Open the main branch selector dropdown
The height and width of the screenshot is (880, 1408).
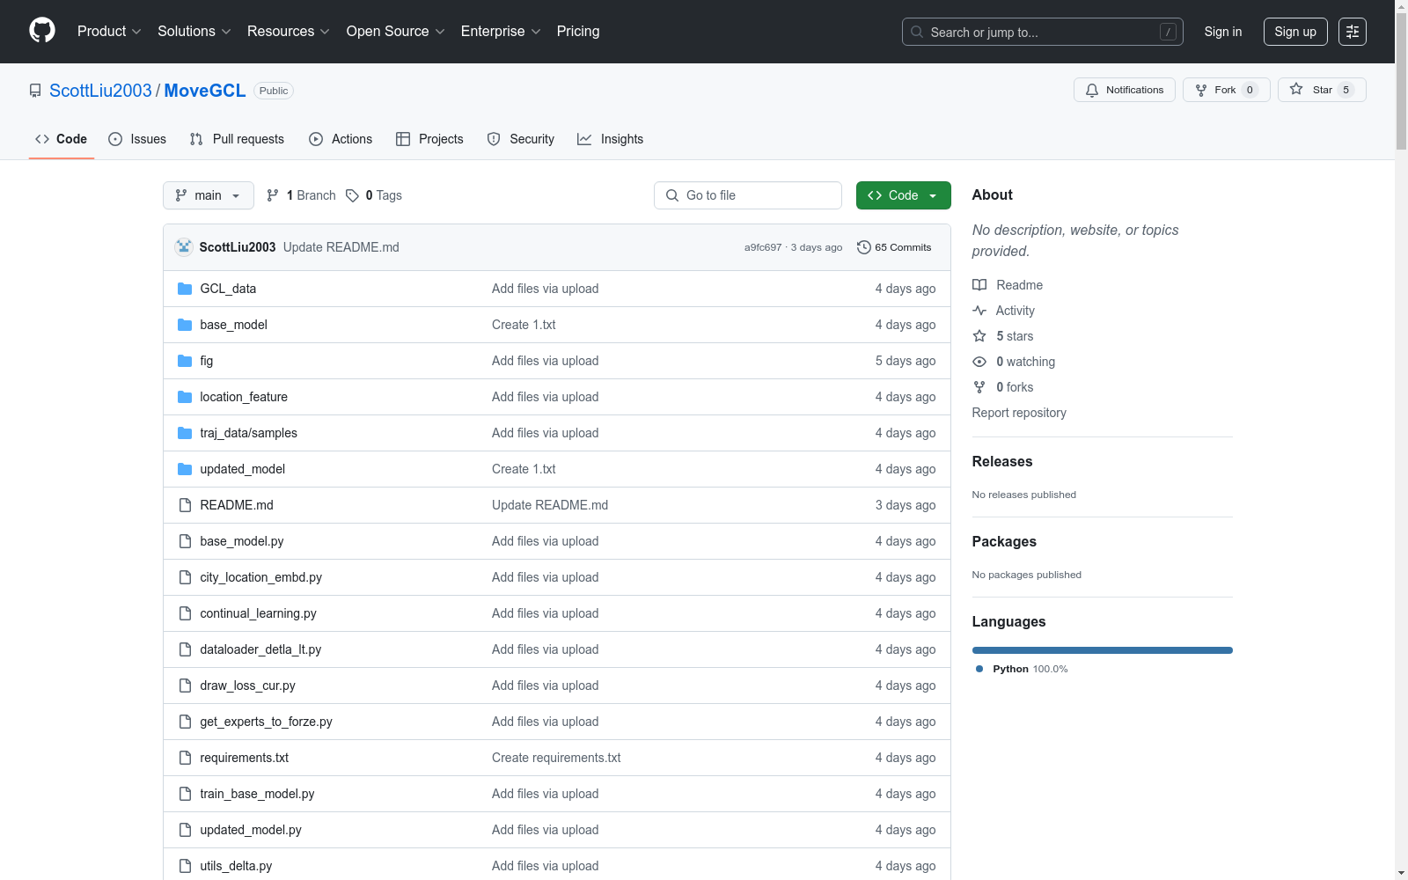209,195
